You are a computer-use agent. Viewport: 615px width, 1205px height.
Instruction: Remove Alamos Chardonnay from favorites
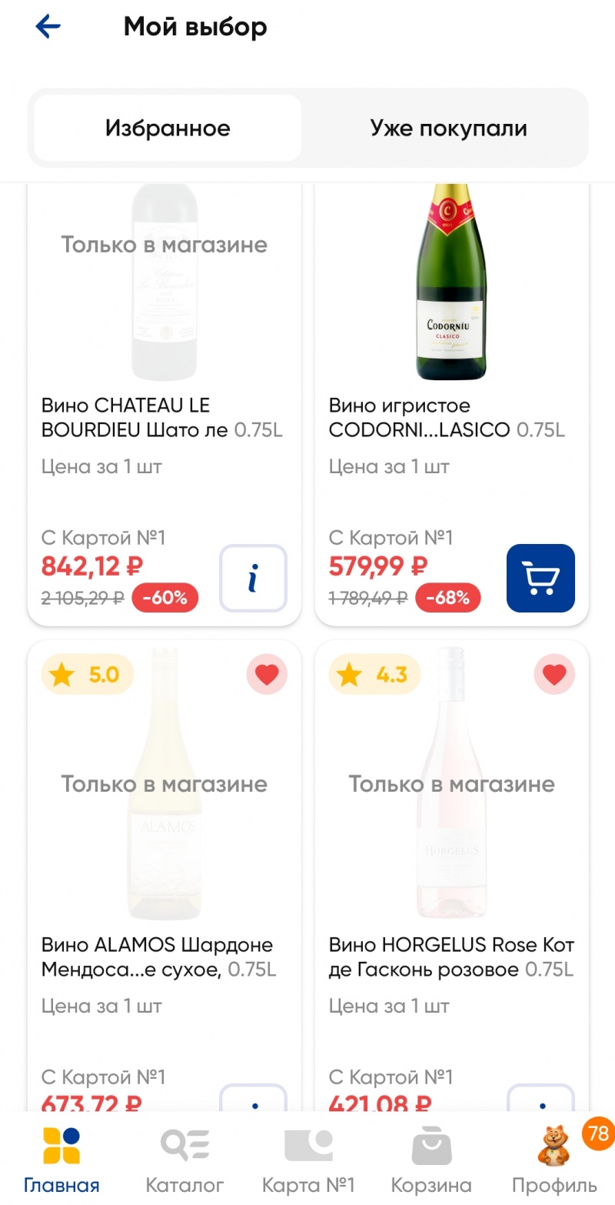(x=267, y=676)
